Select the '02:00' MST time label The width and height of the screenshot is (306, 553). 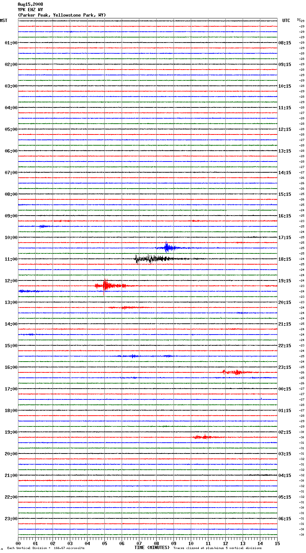coord(11,65)
